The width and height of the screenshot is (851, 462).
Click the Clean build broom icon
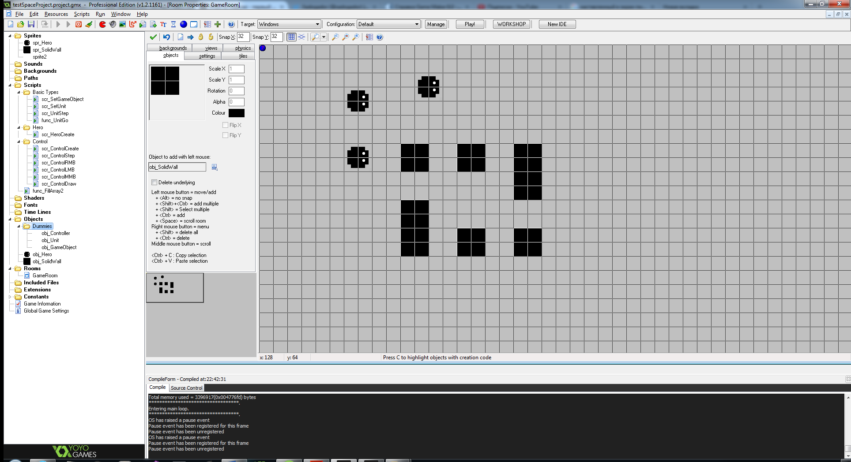pos(89,24)
